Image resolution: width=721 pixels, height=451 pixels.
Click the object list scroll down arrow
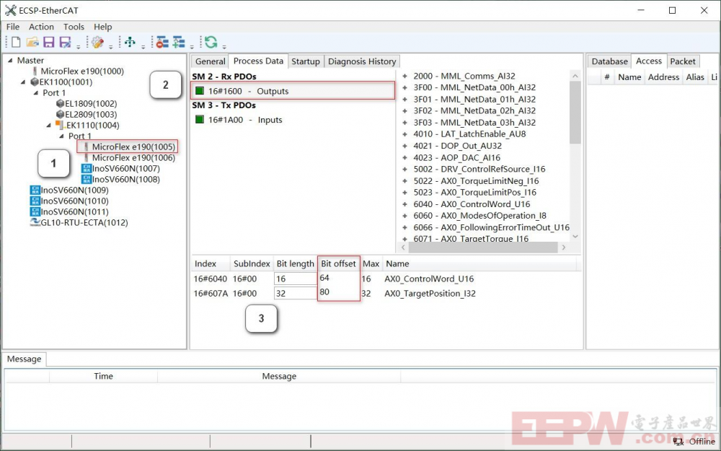tap(575, 237)
